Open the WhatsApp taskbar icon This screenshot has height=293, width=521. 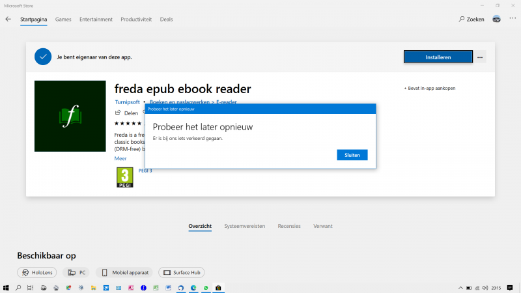[206, 288]
